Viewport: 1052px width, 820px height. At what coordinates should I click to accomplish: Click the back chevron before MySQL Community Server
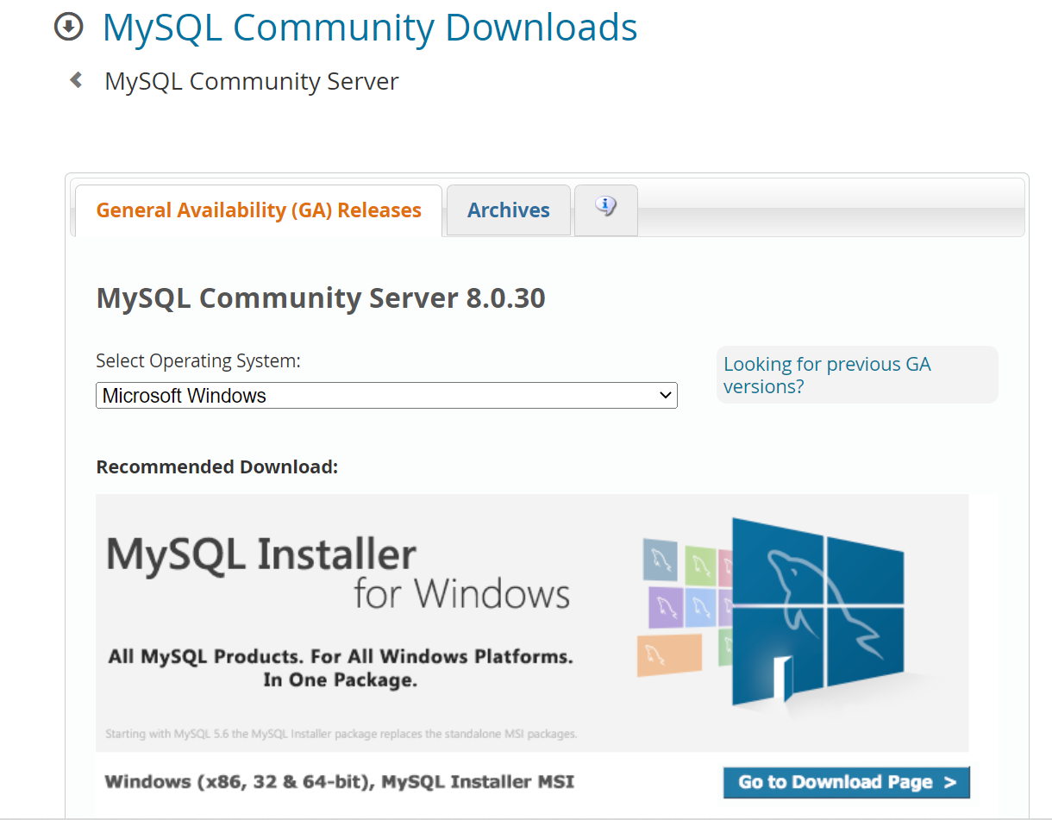76,81
